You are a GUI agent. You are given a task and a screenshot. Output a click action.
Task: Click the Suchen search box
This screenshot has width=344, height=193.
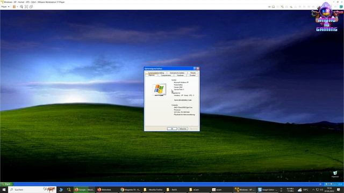pyautogui.click(x=32, y=189)
